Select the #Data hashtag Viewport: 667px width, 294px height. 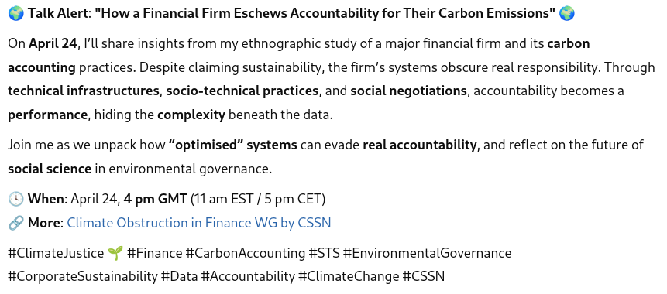tap(179, 276)
